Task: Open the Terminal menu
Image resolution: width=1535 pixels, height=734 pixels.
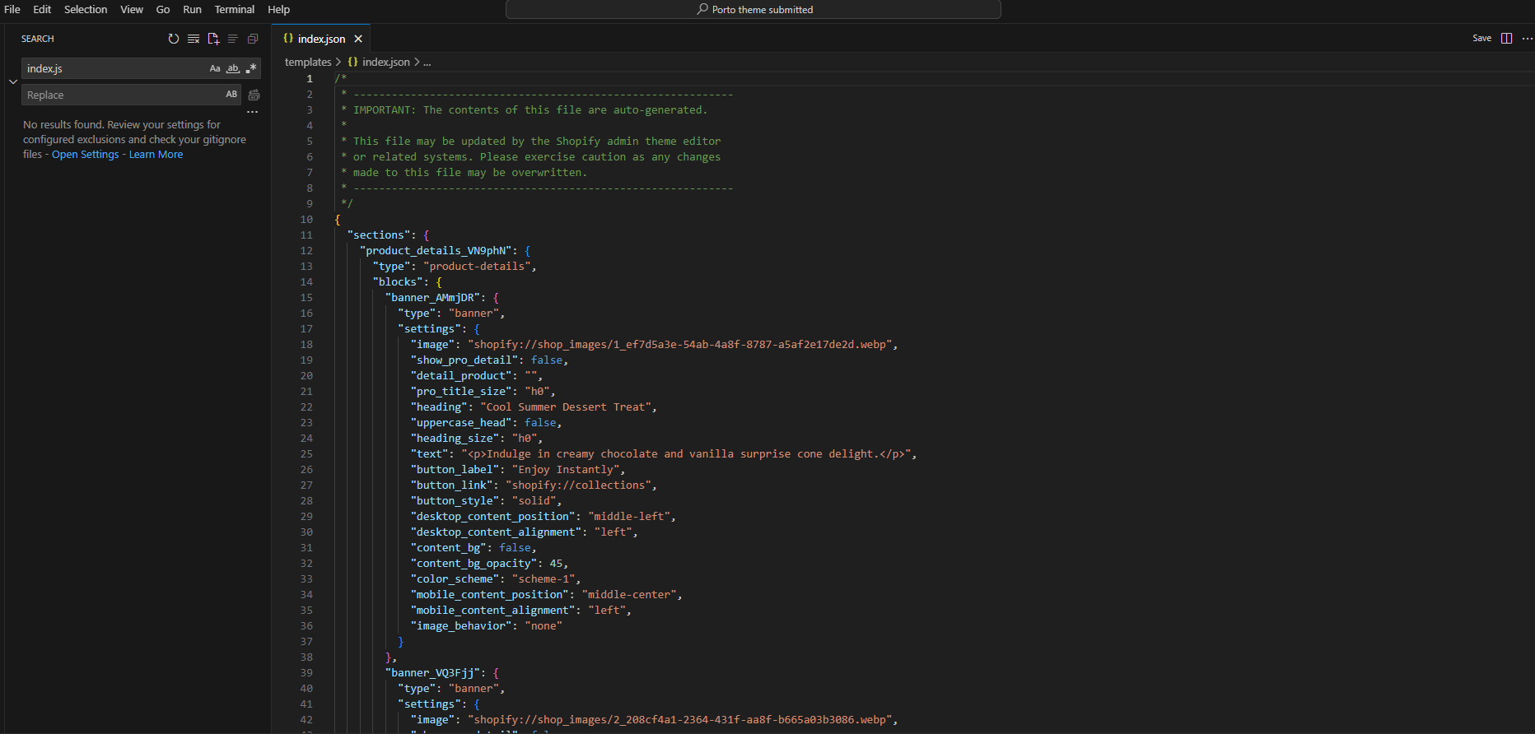Action: tap(234, 10)
